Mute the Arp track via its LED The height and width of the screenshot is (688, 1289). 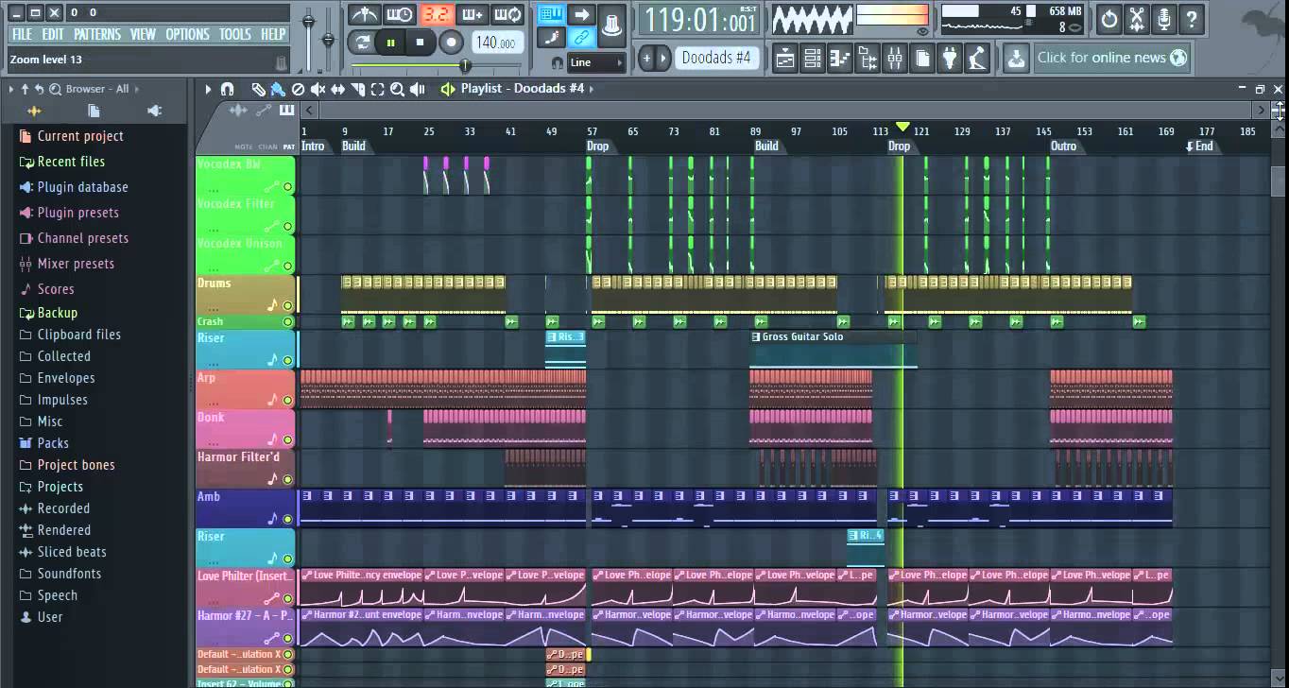point(287,400)
